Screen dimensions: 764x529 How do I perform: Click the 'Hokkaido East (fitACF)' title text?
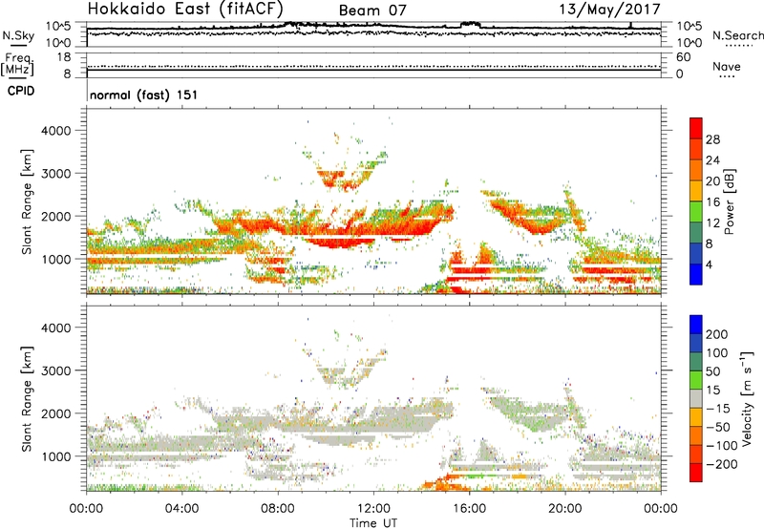185,9
